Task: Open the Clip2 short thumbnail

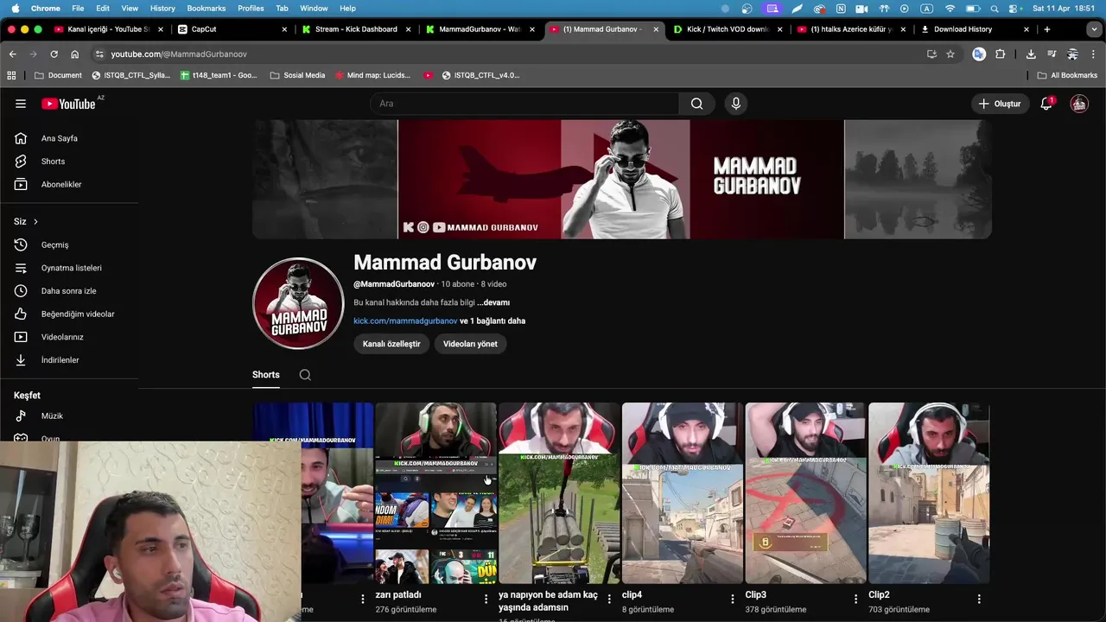Action: click(x=929, y=493)
